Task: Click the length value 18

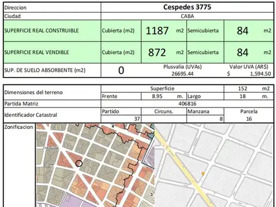Action: click(243, 96)
